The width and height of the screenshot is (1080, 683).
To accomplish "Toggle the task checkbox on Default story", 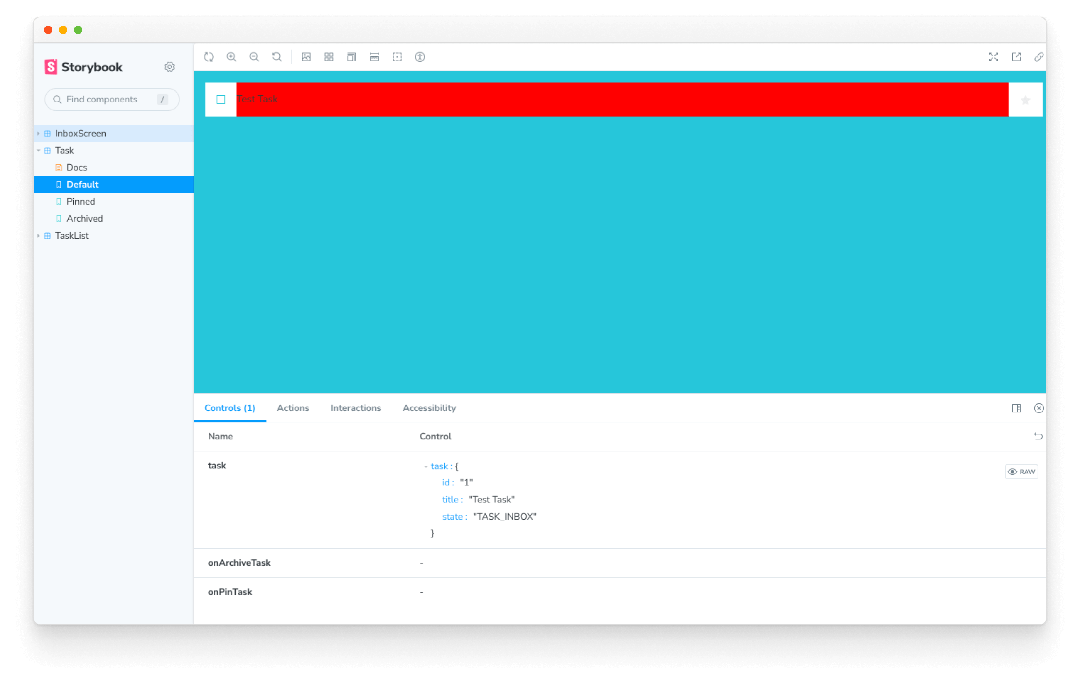I will (221, 99).
